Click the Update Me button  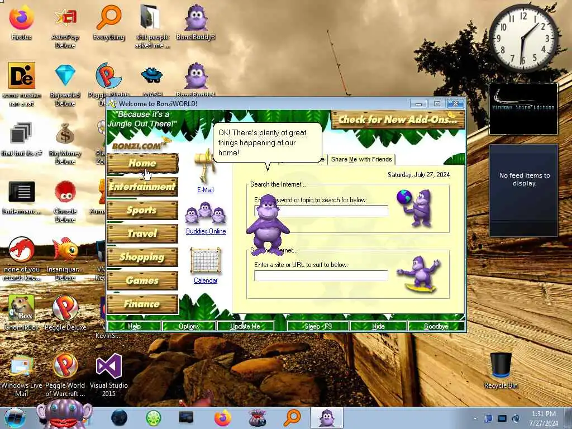(x=245, y=326)
